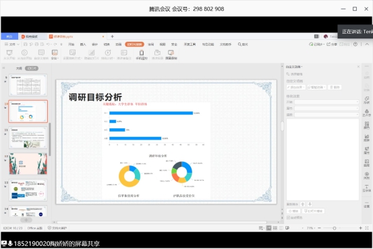The width and height of the screenshot is (373, 249).
Task: Click the zoom in plus icon
Action: pyautogui.click(x=360, y=228)
